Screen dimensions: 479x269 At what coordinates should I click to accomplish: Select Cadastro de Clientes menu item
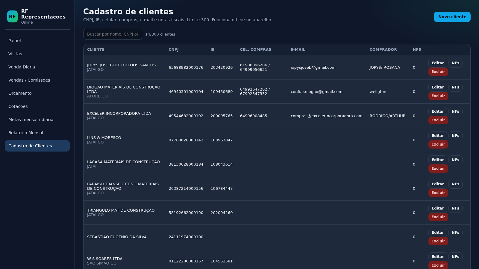click(37, 146)
